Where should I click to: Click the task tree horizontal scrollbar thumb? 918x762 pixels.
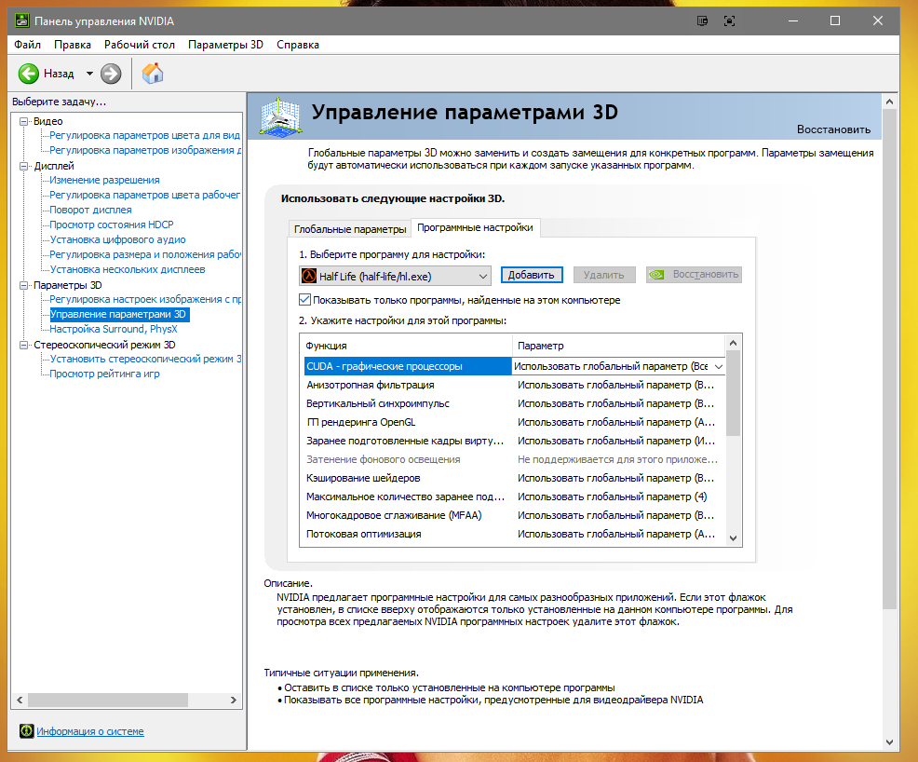(x=108, y=700)
